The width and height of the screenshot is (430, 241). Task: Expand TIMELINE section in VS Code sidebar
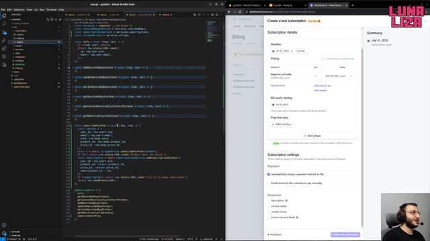[15, 235]
